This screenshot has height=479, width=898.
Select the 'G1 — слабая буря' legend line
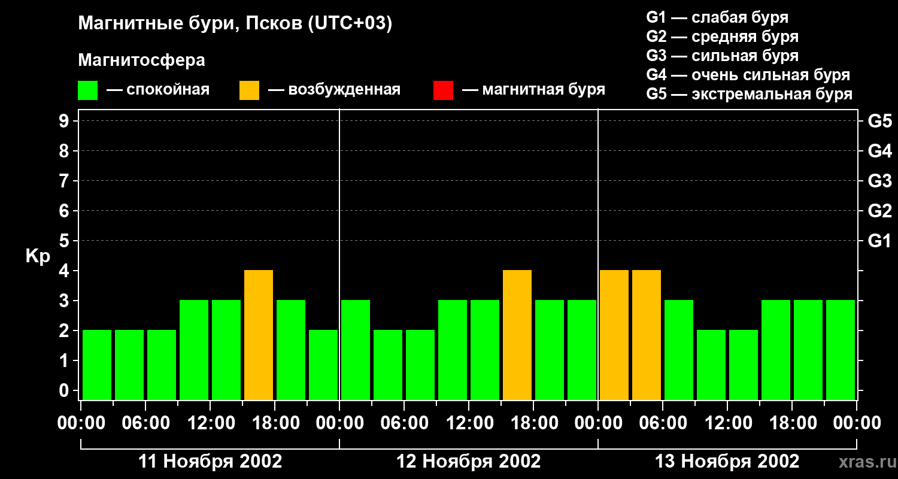[x=717, y=17]
